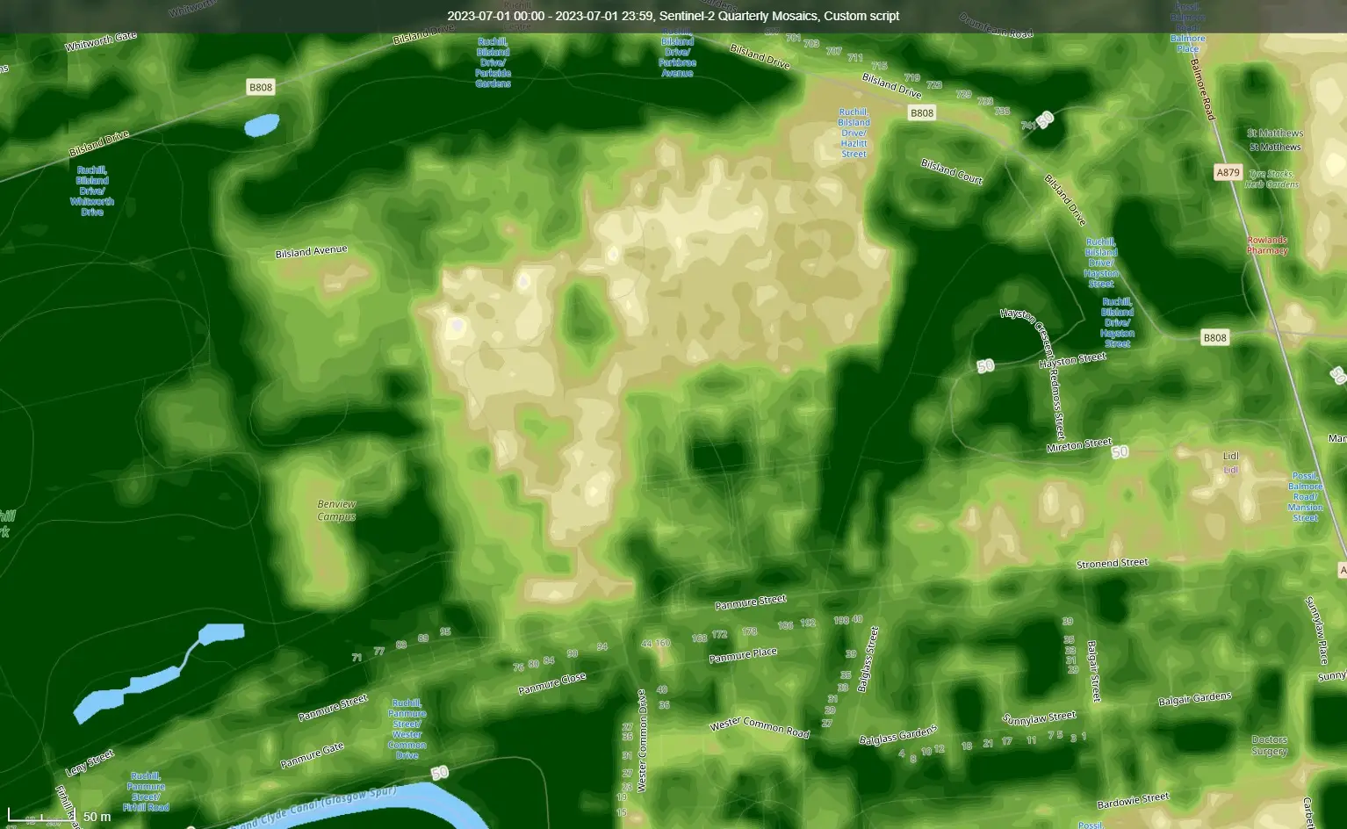Select the Wester Common Road street label
Image resolution: width=1347 pixels, height=829 pixels.
click(758, 728)
